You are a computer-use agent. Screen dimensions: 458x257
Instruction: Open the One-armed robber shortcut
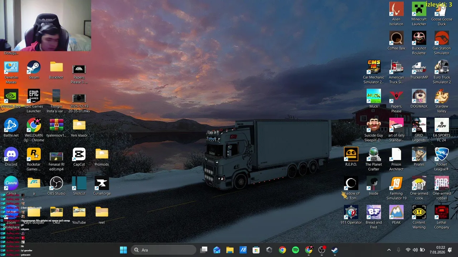(x=442, y=188)
